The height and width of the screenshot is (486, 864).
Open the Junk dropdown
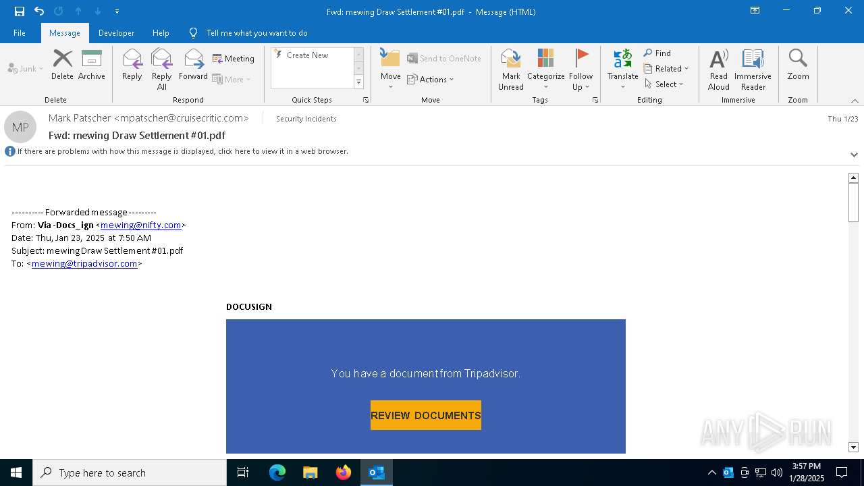[x=26, y=68]
